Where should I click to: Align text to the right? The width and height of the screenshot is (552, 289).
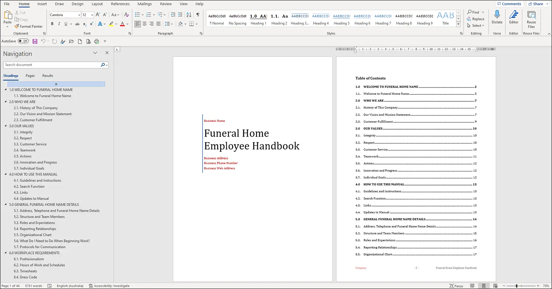(x=151, y=24)
